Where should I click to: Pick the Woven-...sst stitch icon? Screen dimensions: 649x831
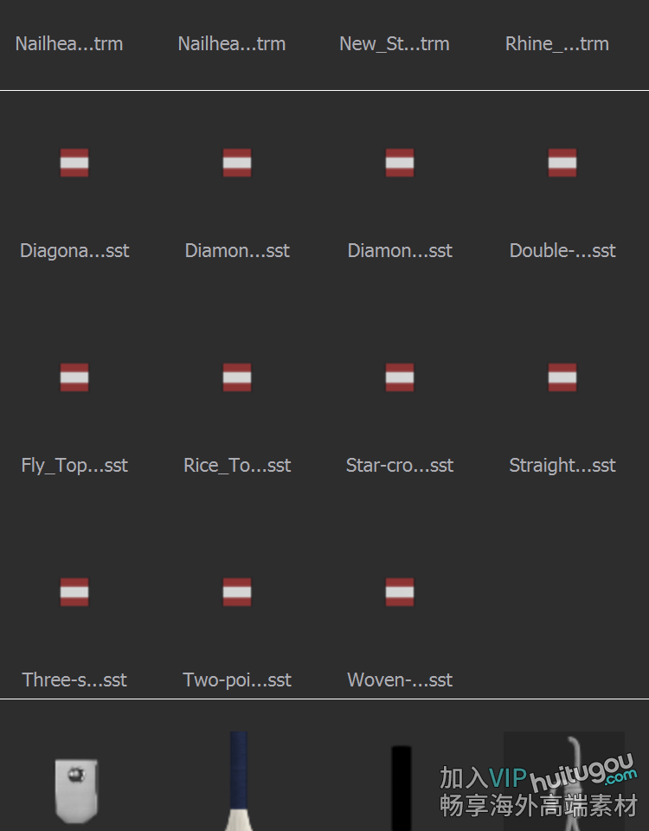400,592
